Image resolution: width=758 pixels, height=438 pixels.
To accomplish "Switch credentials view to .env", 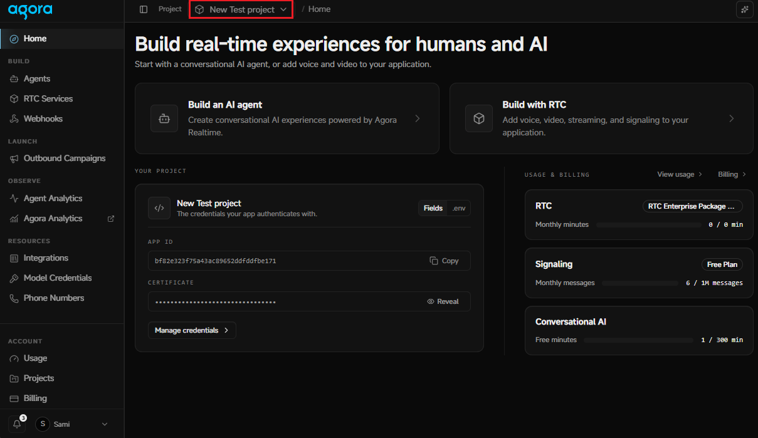I will (x=459, y=208).
